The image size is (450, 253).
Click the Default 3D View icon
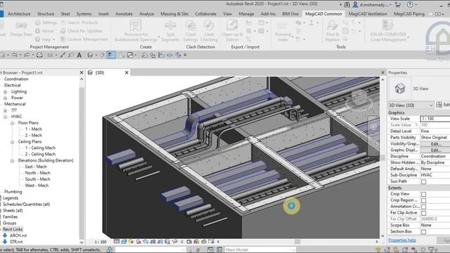click(90, 55)
